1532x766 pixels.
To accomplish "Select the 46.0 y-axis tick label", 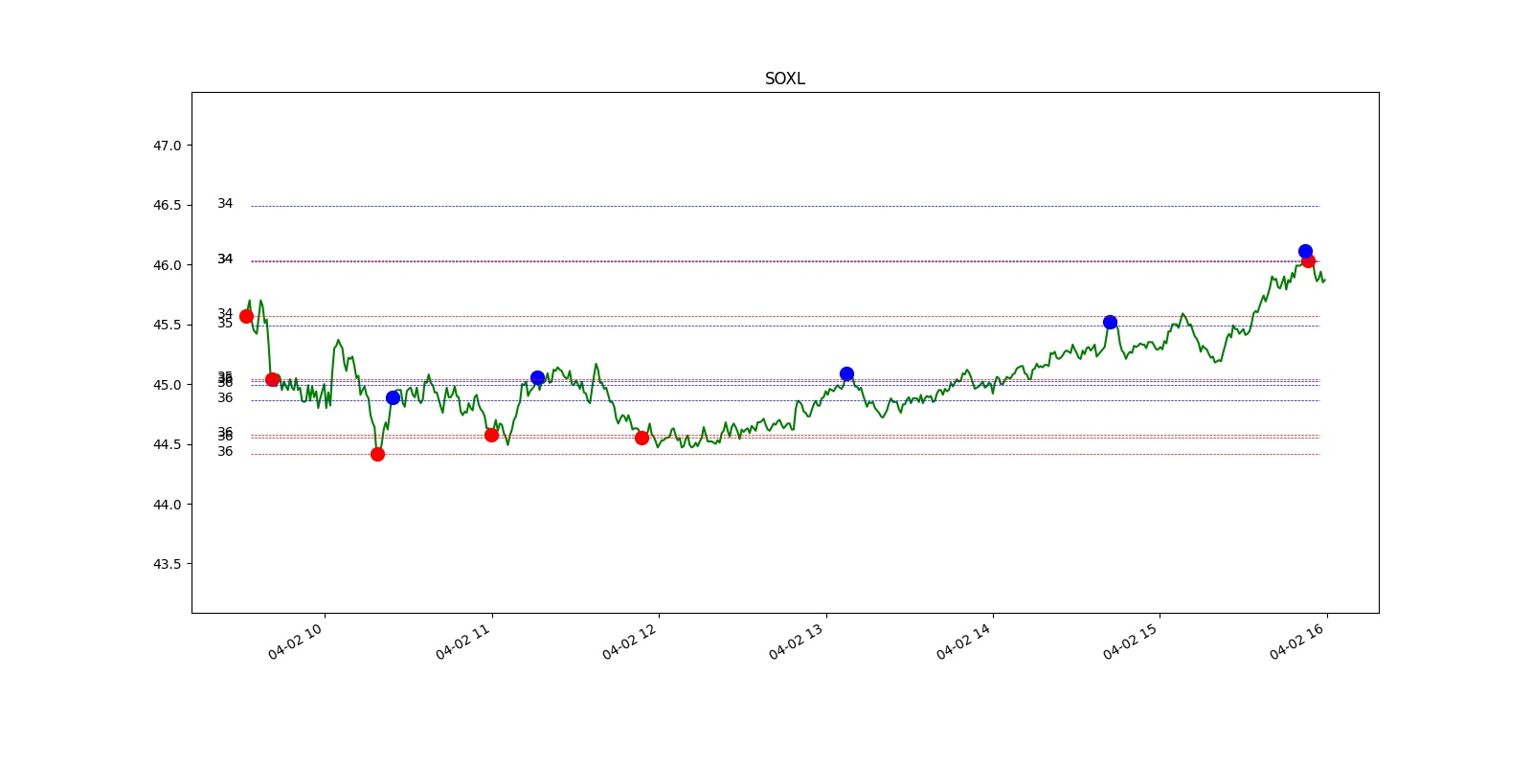I will pyautogui.click(x=167, y=265).
